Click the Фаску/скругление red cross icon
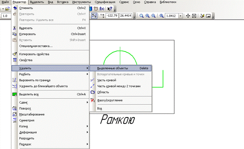Viewport: 244px width, 149px height. pyautogui.click(x=92, y=100)
